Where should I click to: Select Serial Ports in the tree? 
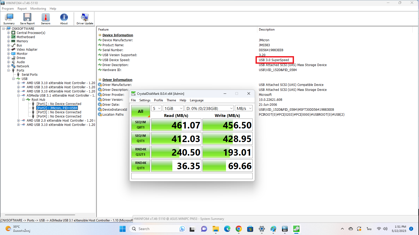pyautogui.click(x=30, y=75)
